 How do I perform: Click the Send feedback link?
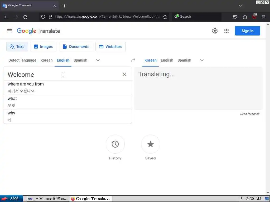(x=250, y=114)
